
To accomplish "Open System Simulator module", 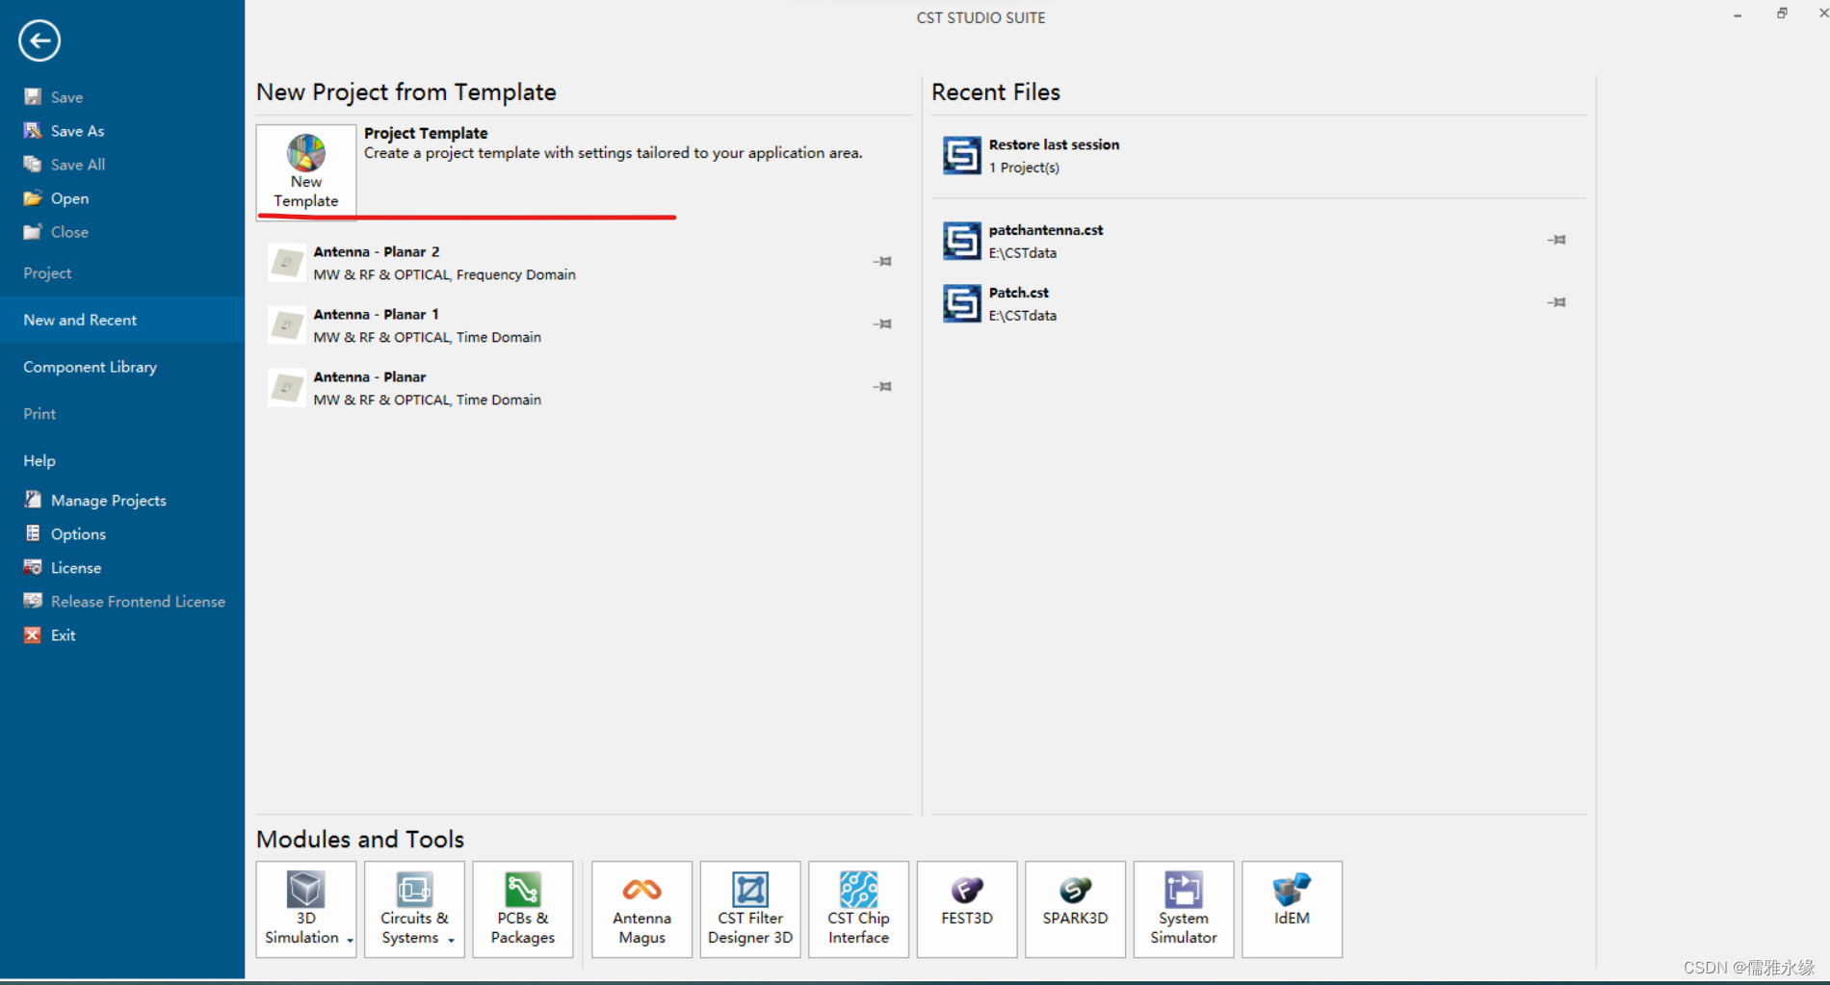I will click(1184, 909).
